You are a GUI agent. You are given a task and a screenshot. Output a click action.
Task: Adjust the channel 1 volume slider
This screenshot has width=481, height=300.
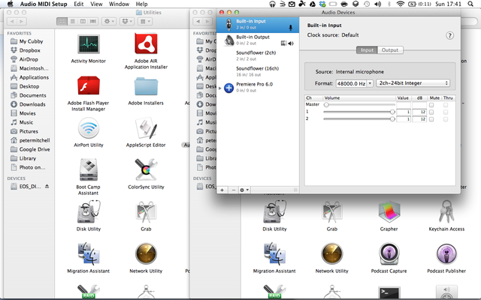click(359, 112)
